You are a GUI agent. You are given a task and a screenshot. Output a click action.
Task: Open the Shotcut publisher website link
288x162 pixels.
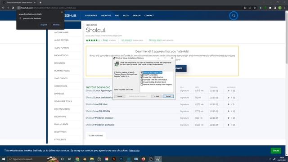(x=108, y=36)
